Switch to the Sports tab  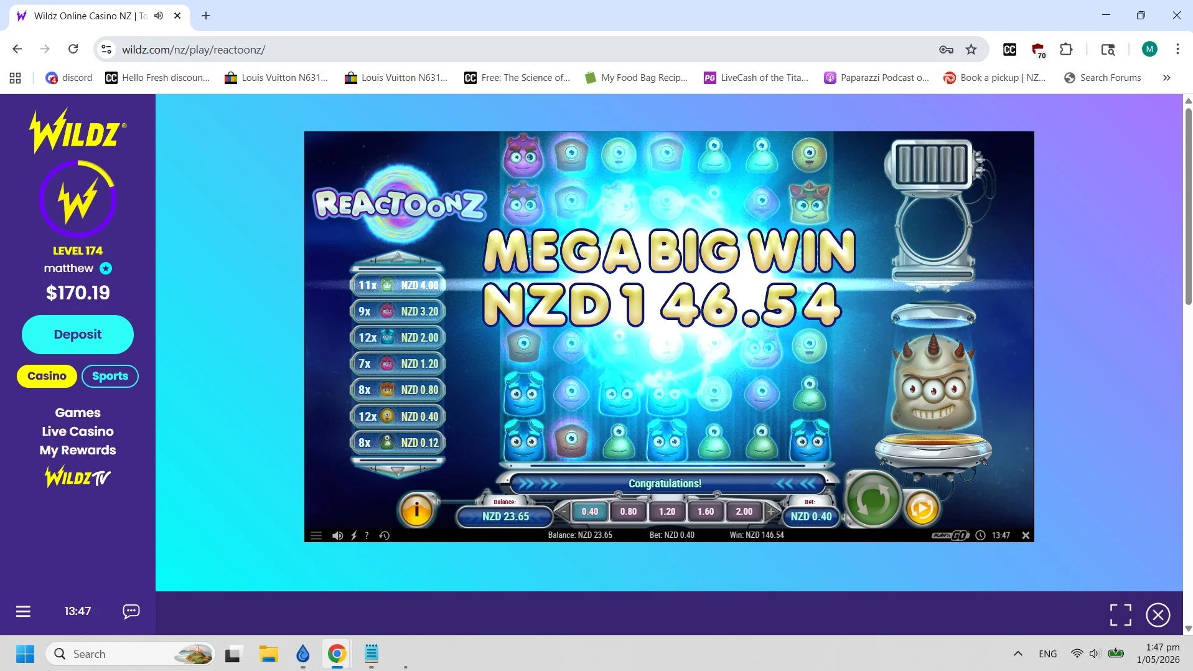click(110, 376)
